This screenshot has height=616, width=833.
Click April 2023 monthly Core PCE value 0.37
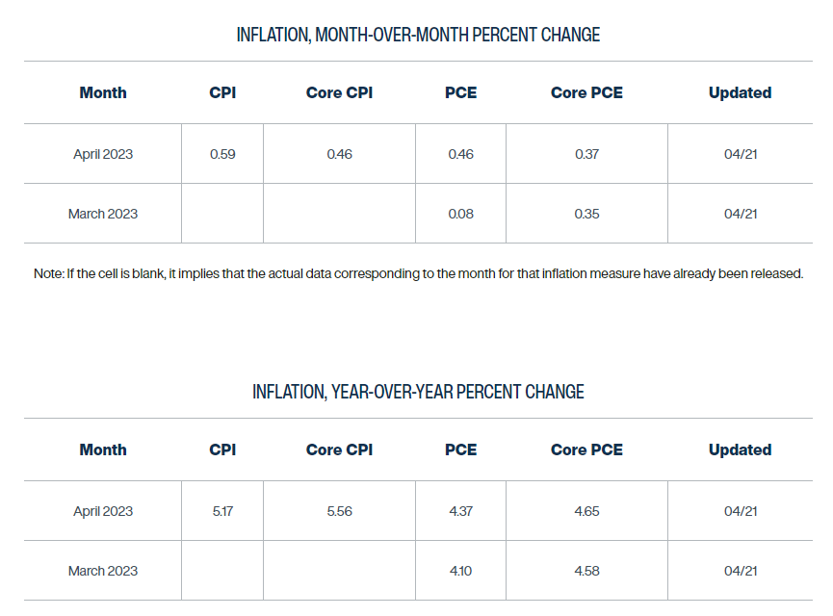586,154
